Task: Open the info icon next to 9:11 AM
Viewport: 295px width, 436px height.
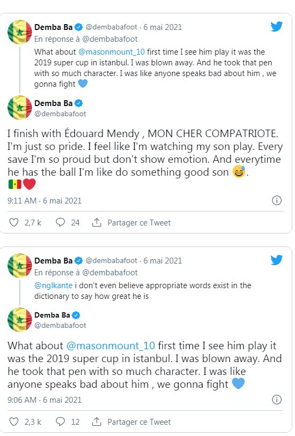Action: [x=276, y=200]
